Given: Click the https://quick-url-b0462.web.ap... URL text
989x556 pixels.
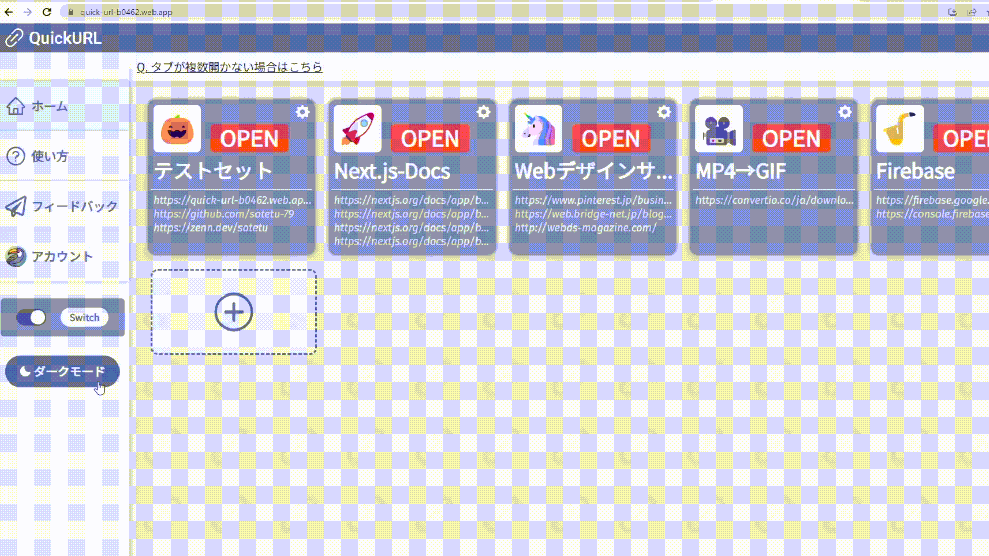Looking at the screenshot, I should coord(232,200).
